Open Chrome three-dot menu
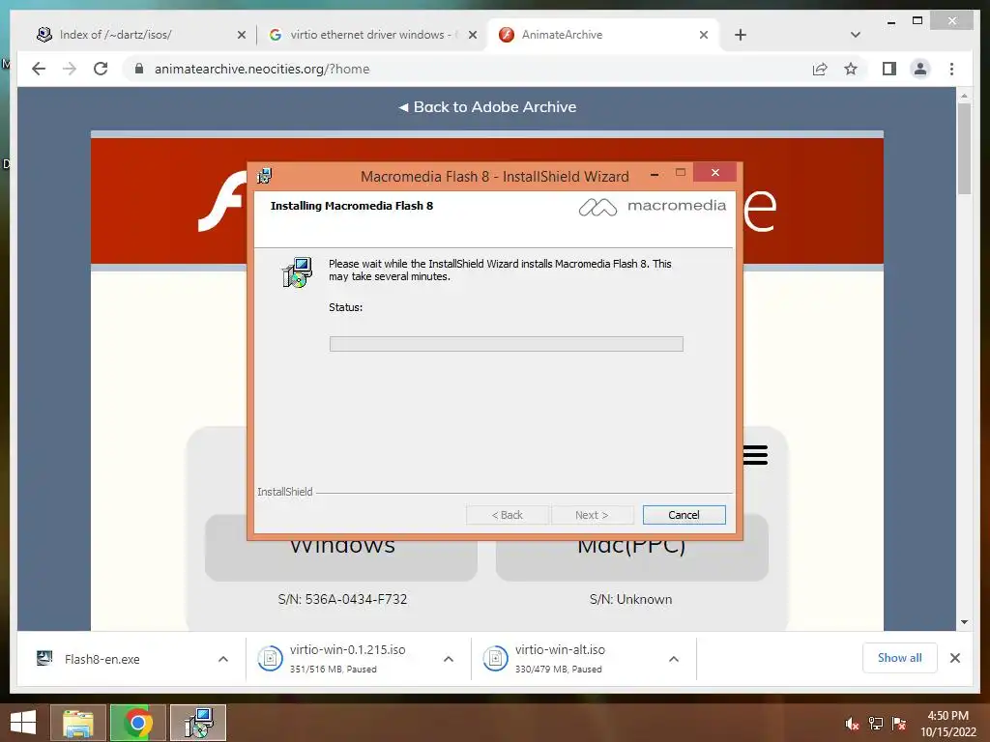 (x=951, y=69)
